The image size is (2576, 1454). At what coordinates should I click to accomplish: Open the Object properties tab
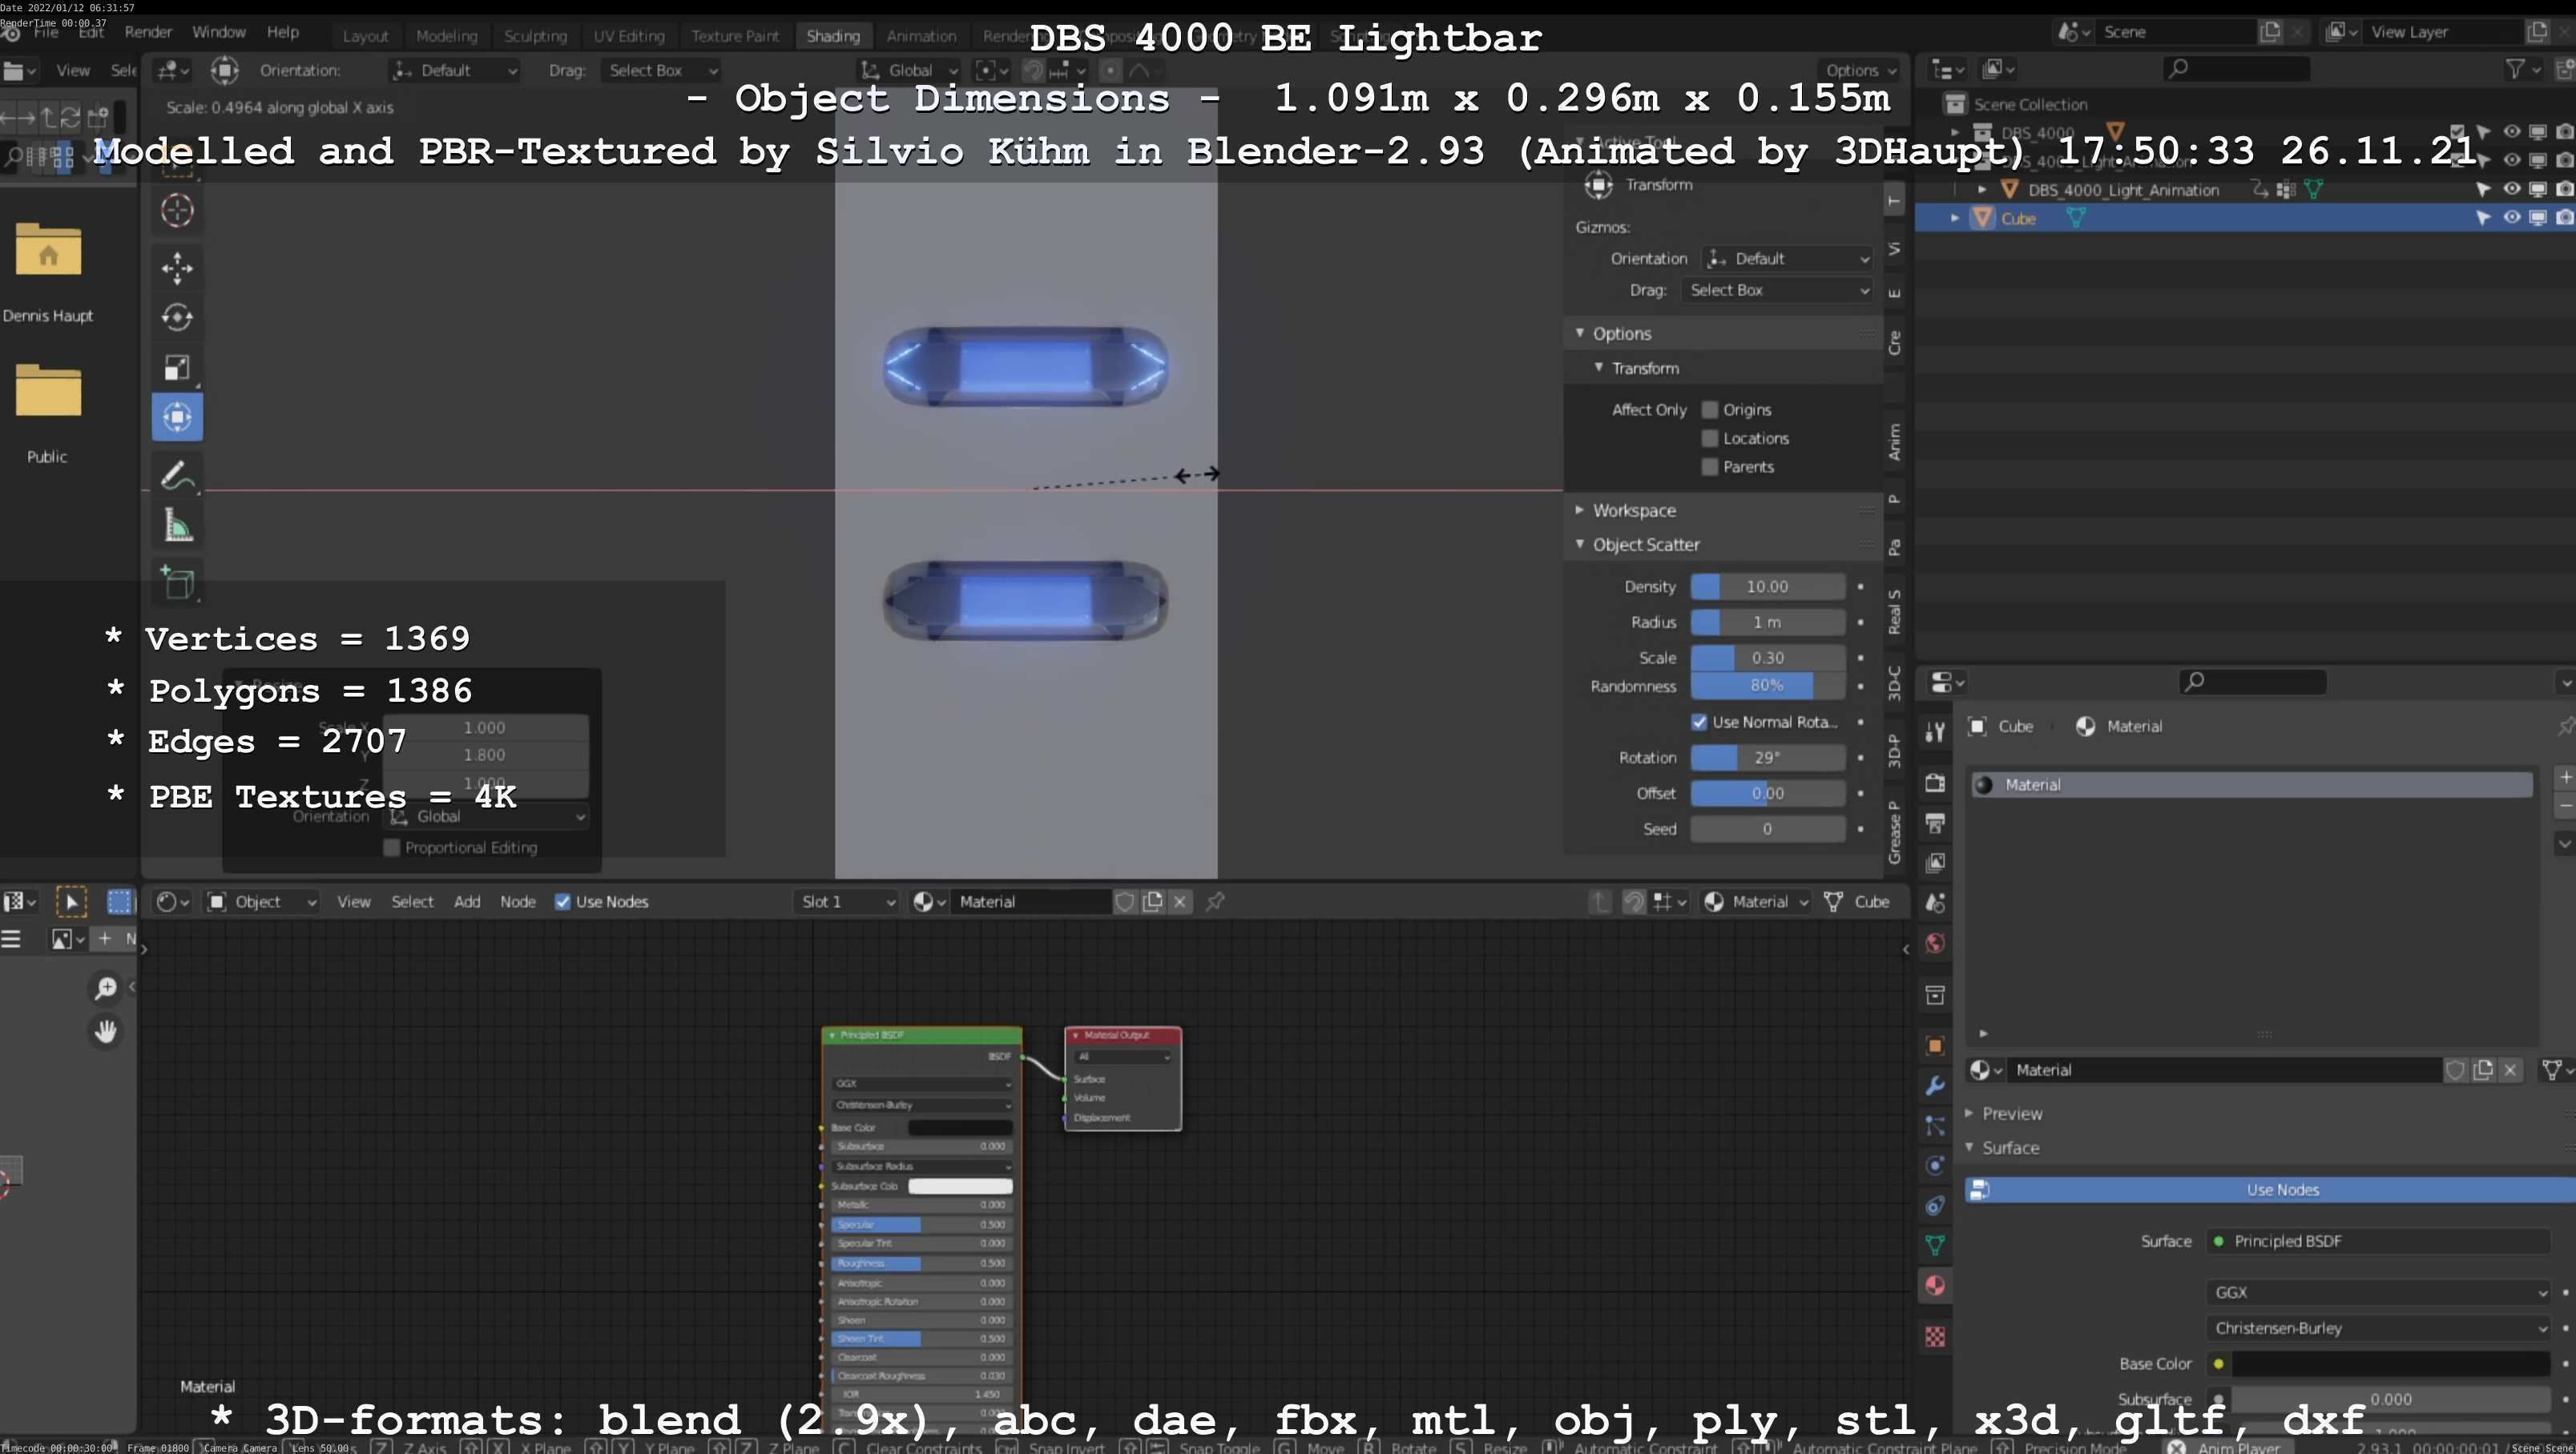point(1935,1046)
